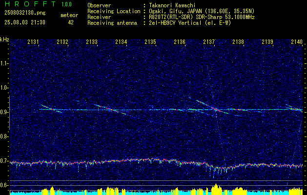Click the HROFFT program title
Viewport: 307px width, 195px height.
[x=30, y=4]
